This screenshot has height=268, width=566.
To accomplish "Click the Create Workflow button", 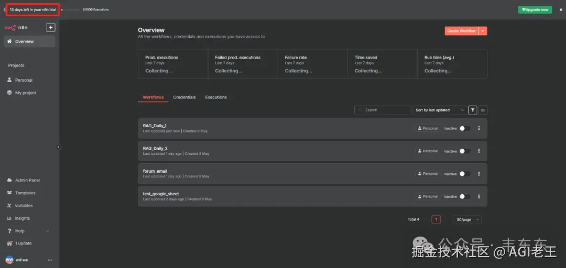I will click(461, 31).
